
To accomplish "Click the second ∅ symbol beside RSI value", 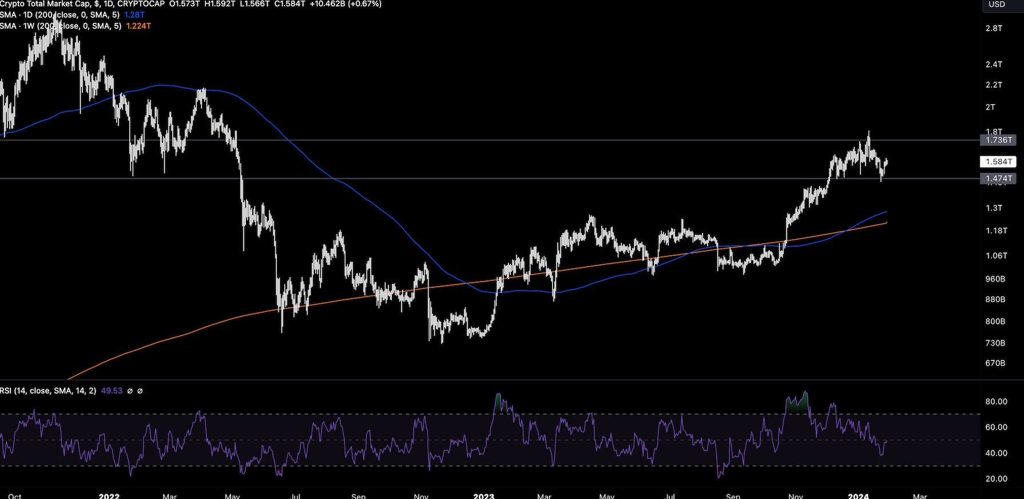I will tap(140, 391).
